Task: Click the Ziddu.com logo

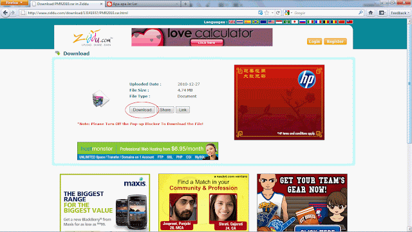Action: tap(93, 37)
